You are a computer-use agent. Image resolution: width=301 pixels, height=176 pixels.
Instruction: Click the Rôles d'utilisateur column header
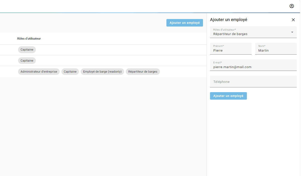tap(29, 39)
